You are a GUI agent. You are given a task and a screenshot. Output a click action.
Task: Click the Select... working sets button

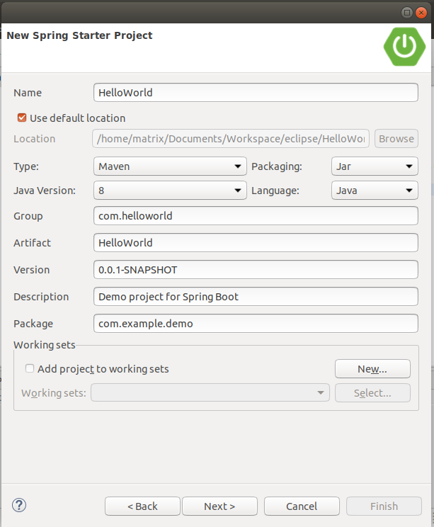372,392
